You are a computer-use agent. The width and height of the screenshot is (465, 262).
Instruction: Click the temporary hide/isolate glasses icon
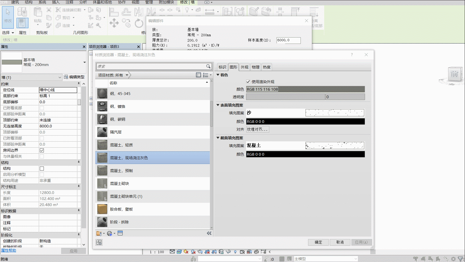tap(228, 252)
